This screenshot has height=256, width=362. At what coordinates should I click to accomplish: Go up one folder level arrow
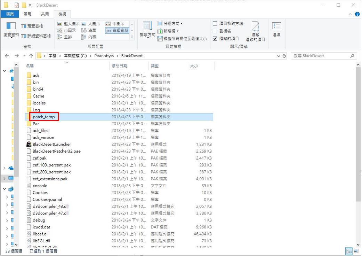(31, 56)
